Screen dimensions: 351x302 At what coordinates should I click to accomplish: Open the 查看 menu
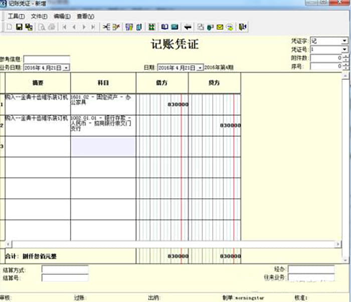(85, 16)
